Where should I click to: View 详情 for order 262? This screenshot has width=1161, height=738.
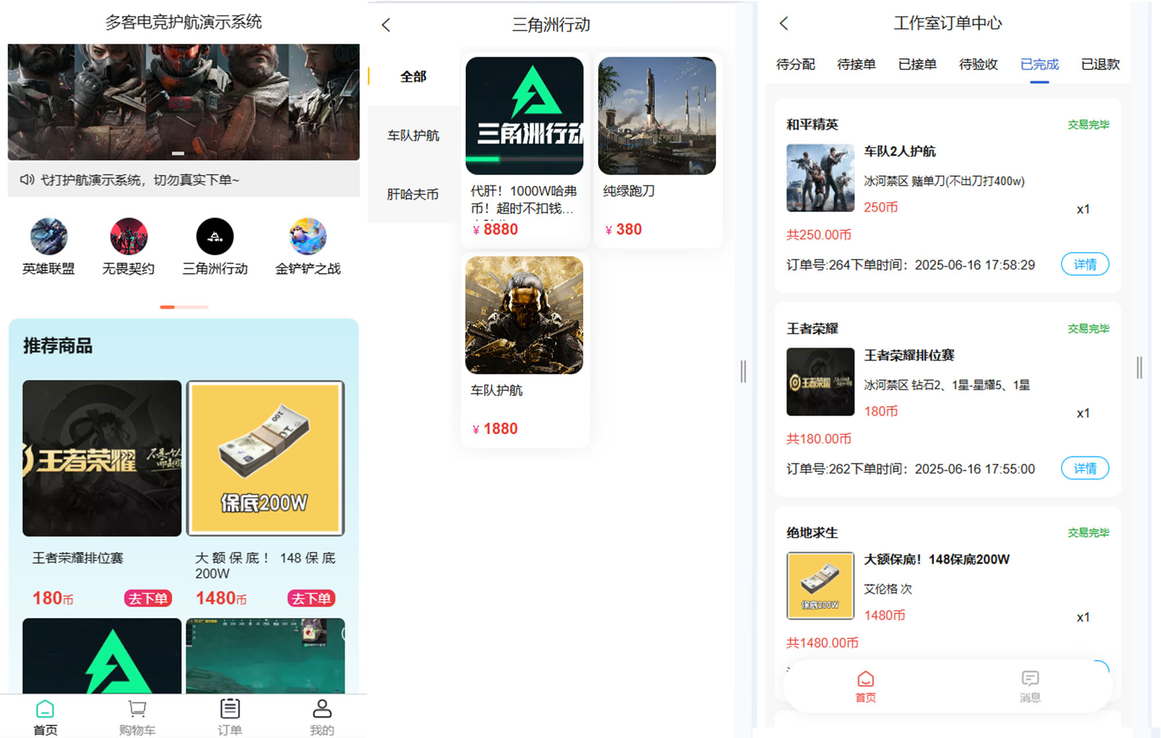(1084, 469)
